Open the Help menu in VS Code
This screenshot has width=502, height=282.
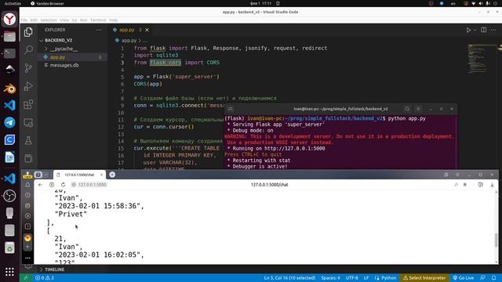(113, 20)
